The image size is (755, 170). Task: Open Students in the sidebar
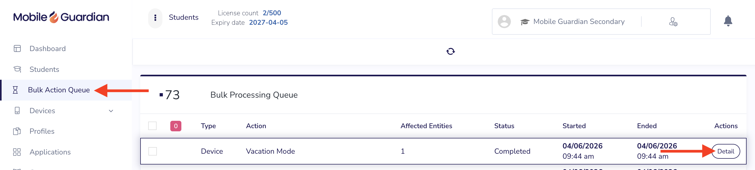(x=44, y=69)
